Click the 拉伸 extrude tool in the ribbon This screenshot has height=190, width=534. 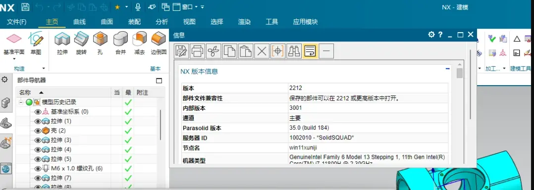click(62, 43)
